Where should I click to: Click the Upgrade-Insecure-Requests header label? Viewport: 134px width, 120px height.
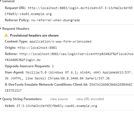coord(28,66)
